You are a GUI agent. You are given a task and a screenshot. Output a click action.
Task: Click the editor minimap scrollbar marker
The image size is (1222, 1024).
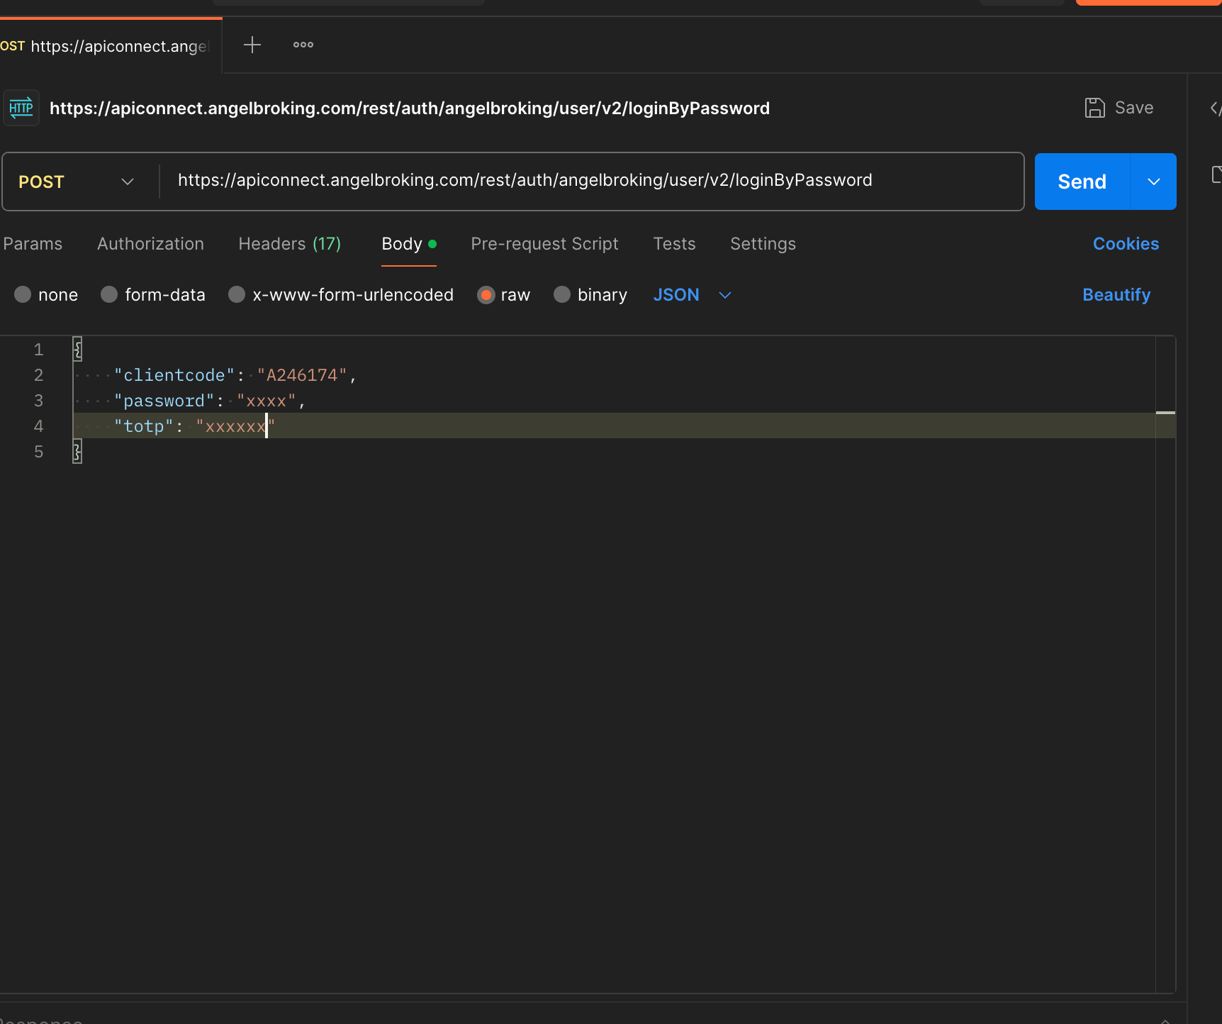coord(1165,413)
